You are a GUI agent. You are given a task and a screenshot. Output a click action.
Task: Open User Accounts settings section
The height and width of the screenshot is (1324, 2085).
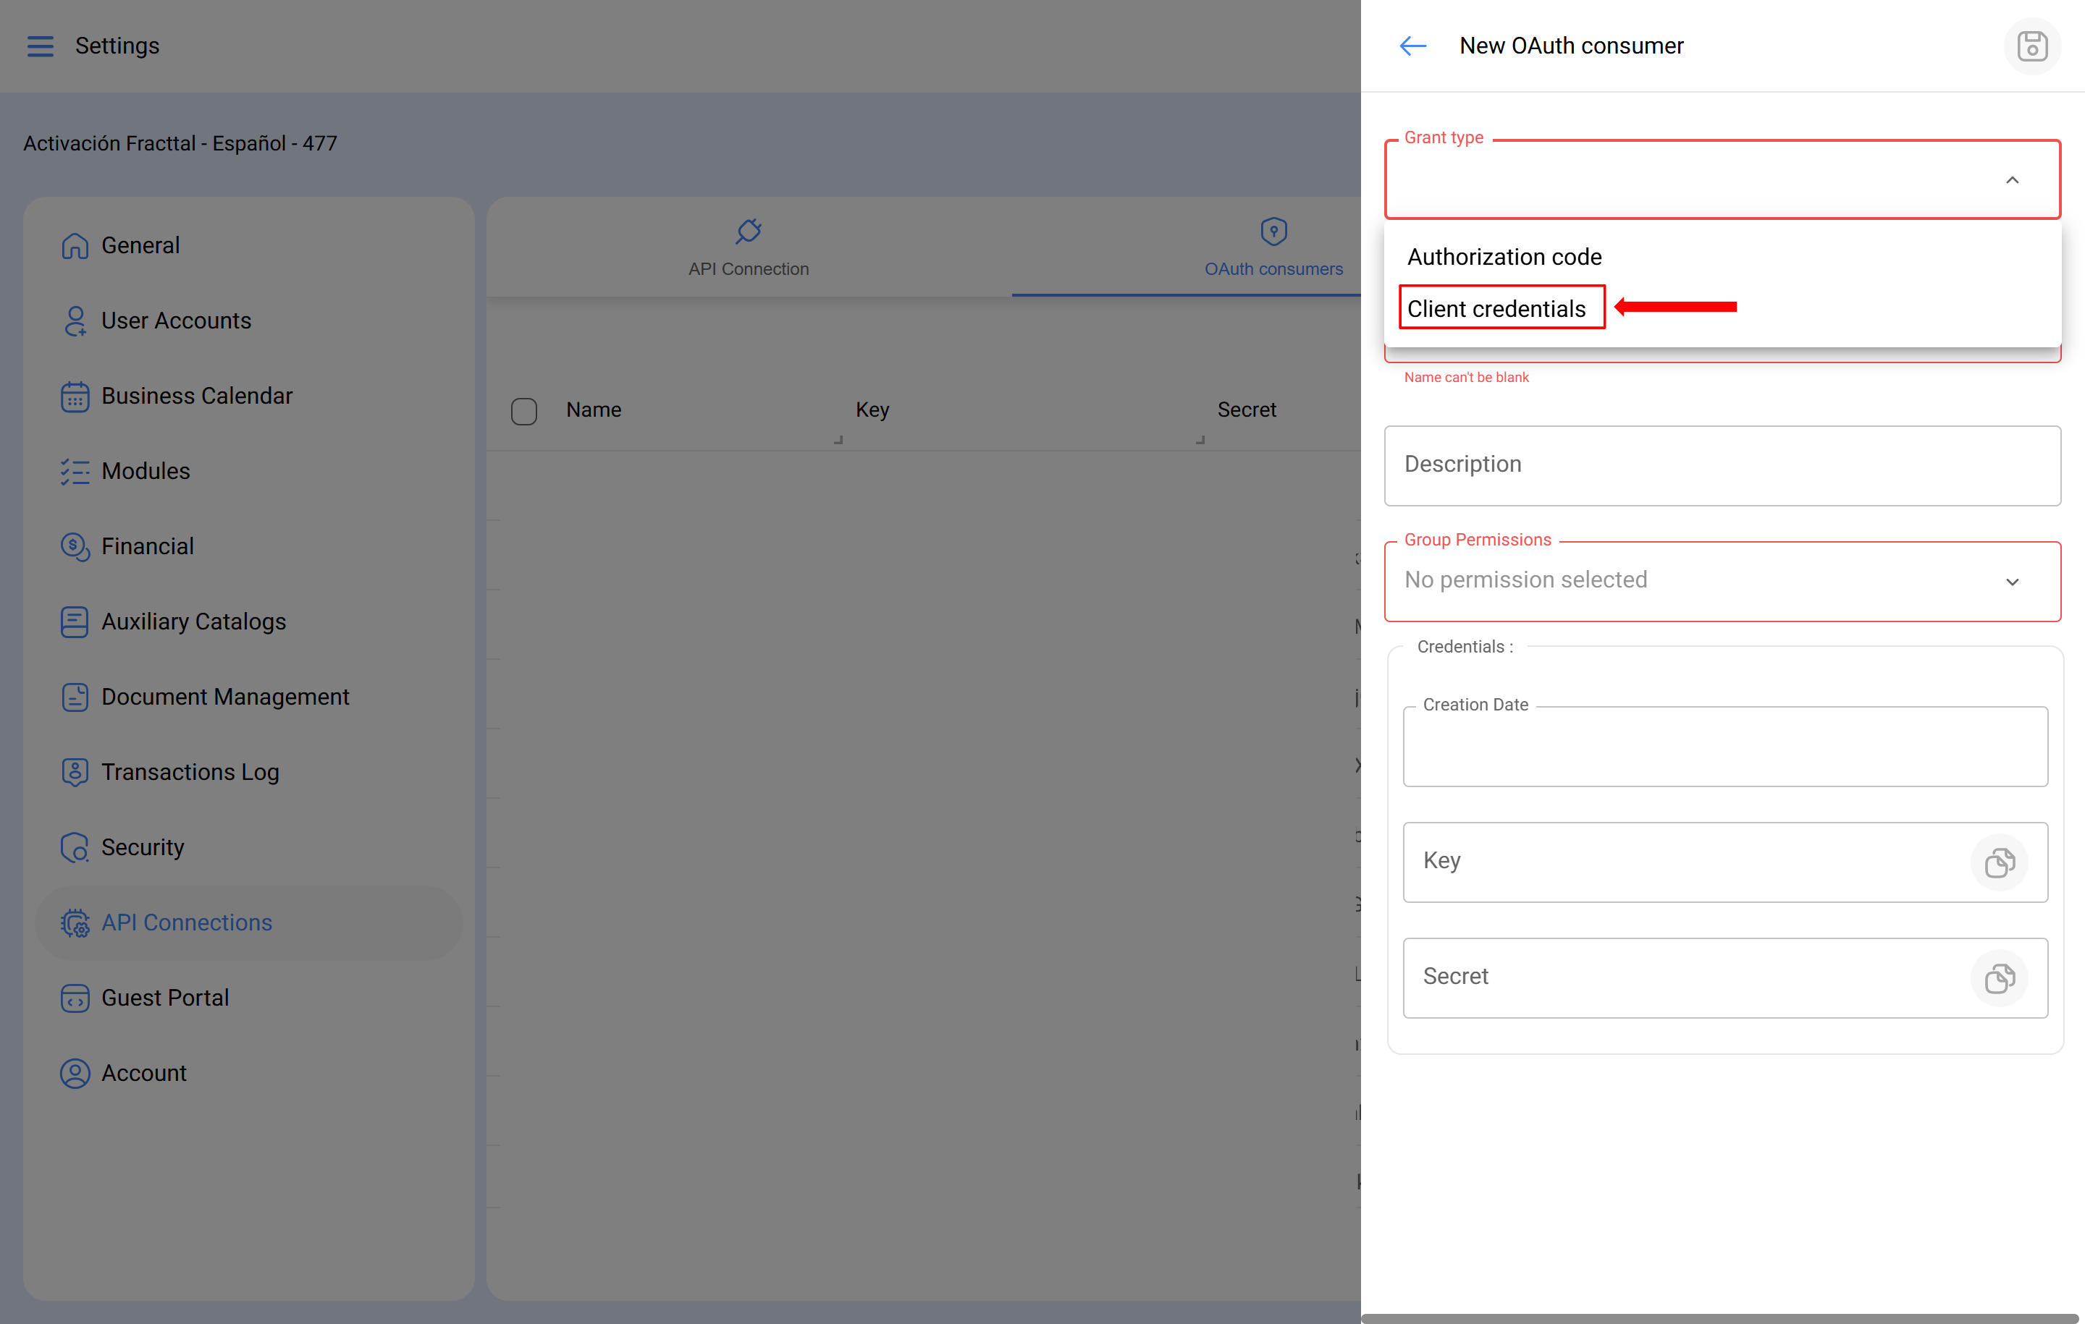point(176,321)
